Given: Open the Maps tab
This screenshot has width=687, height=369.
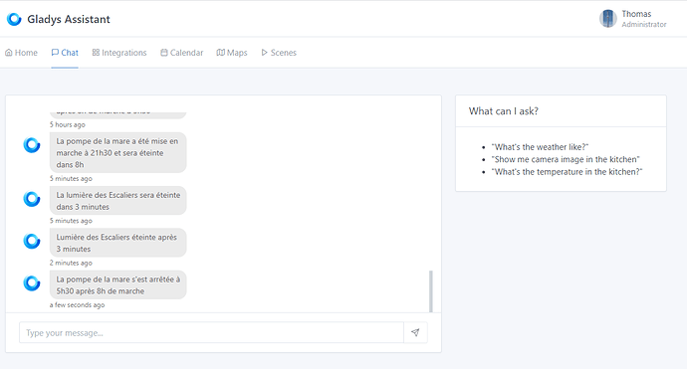Looking at the screenshot, I should [x=232, y=53].
